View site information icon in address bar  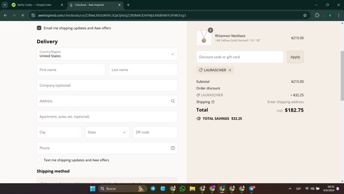[33, 16]
